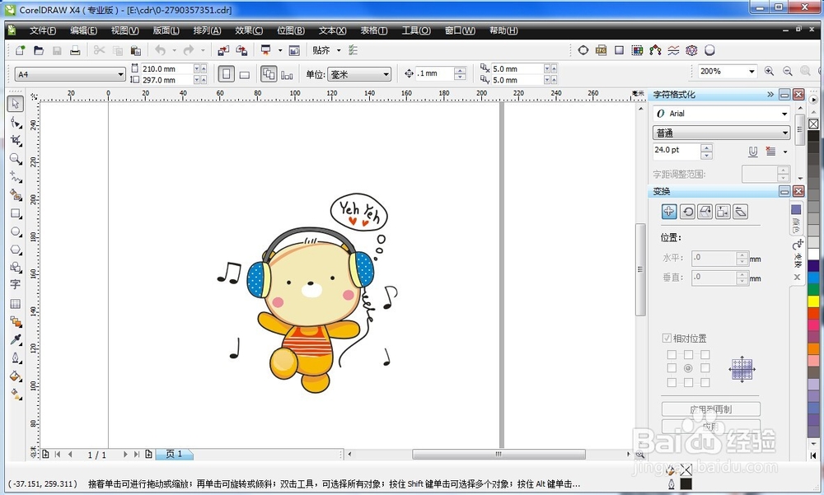This screenshot has height=495, width=824.
Task: Click the horizontal 水平 position field
Action: click(714, 258)
